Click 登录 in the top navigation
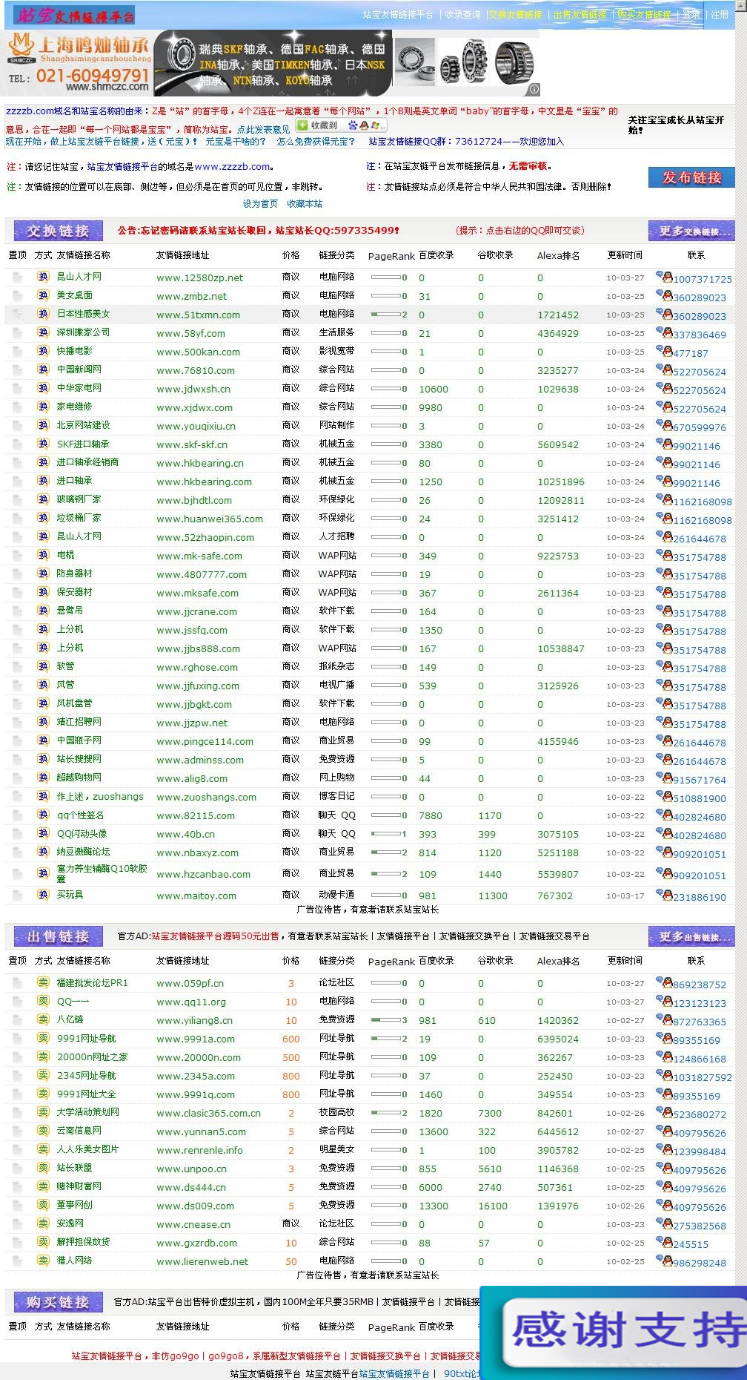 (x=691, y=15)
